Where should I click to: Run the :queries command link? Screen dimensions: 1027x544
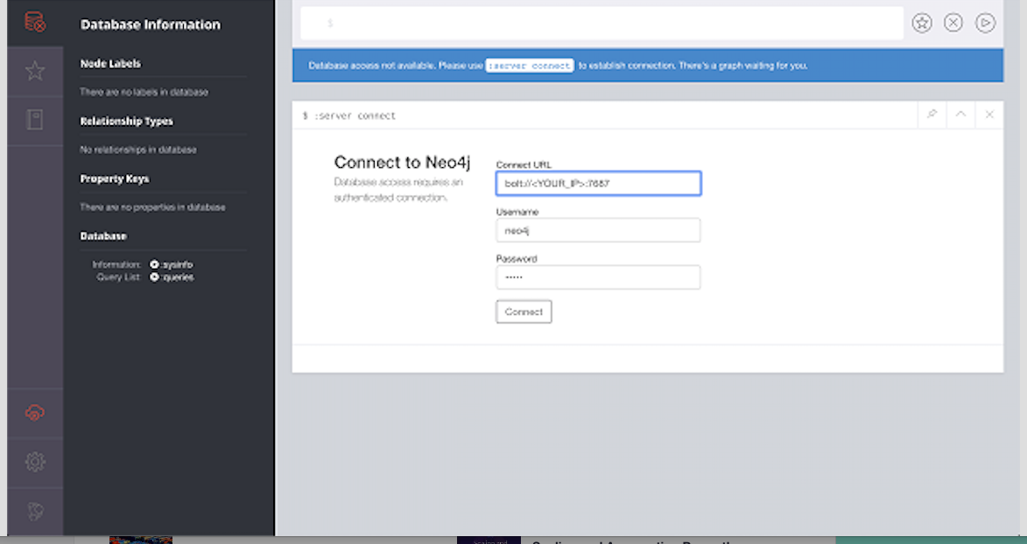pos(172,277)
